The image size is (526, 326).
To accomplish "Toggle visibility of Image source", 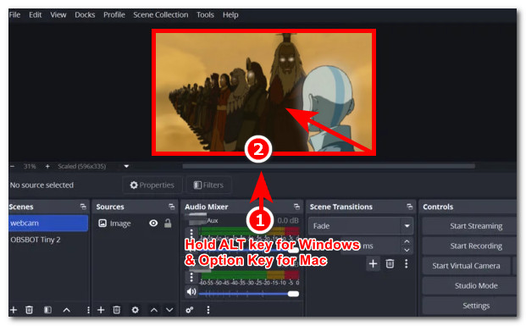I will (x=153, y=224).
